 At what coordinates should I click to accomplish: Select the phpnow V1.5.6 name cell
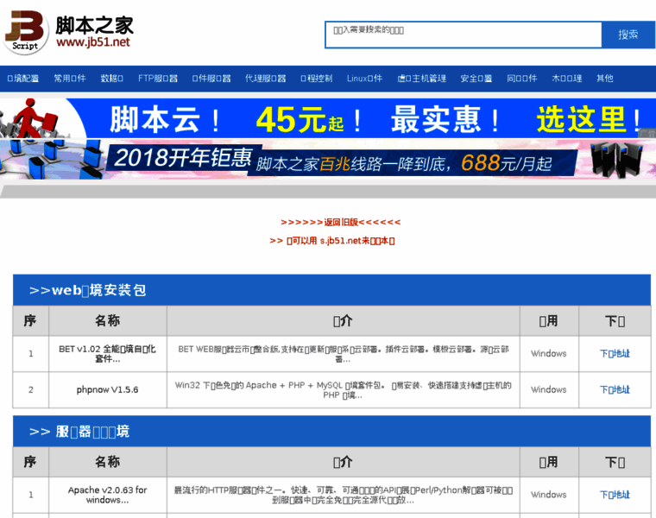pyautogui.click(x=108, y=389)
